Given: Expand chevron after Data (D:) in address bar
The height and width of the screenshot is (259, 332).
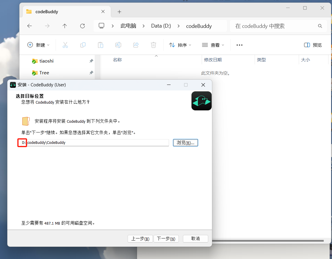Looking at the screenshot, I should (x=178, y=26).
